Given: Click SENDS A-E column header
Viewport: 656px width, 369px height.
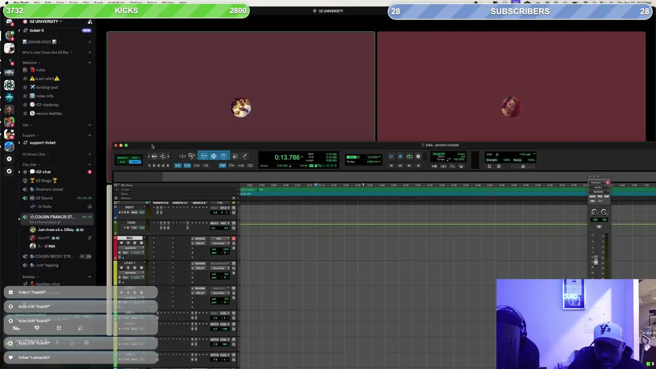Looking at the screenshot, I should pyautogui.click(x=199, y=203).
